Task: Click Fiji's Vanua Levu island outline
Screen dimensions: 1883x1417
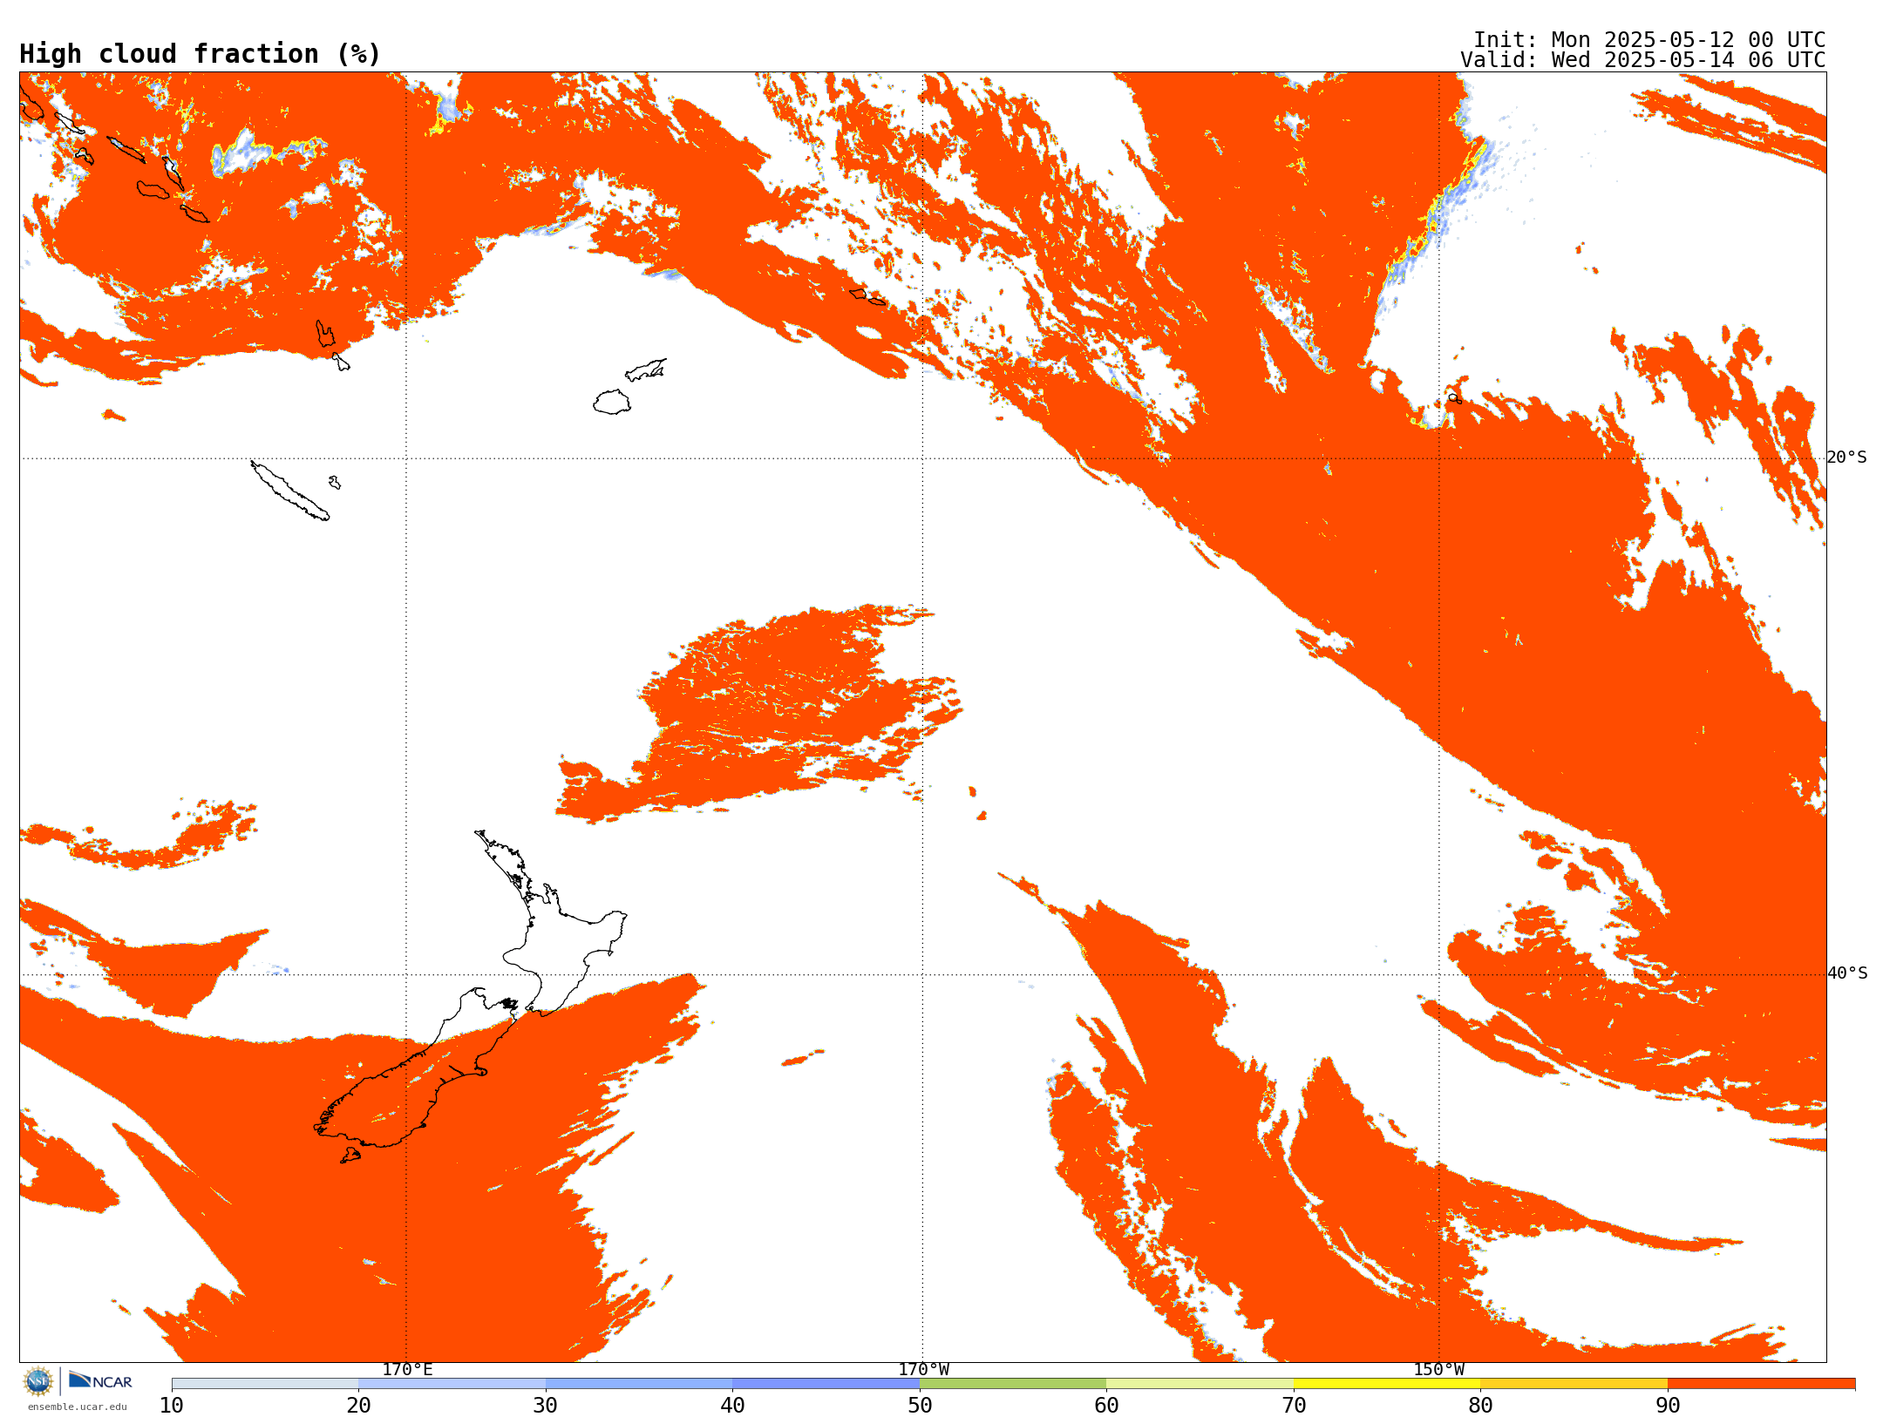Action: 646,370
